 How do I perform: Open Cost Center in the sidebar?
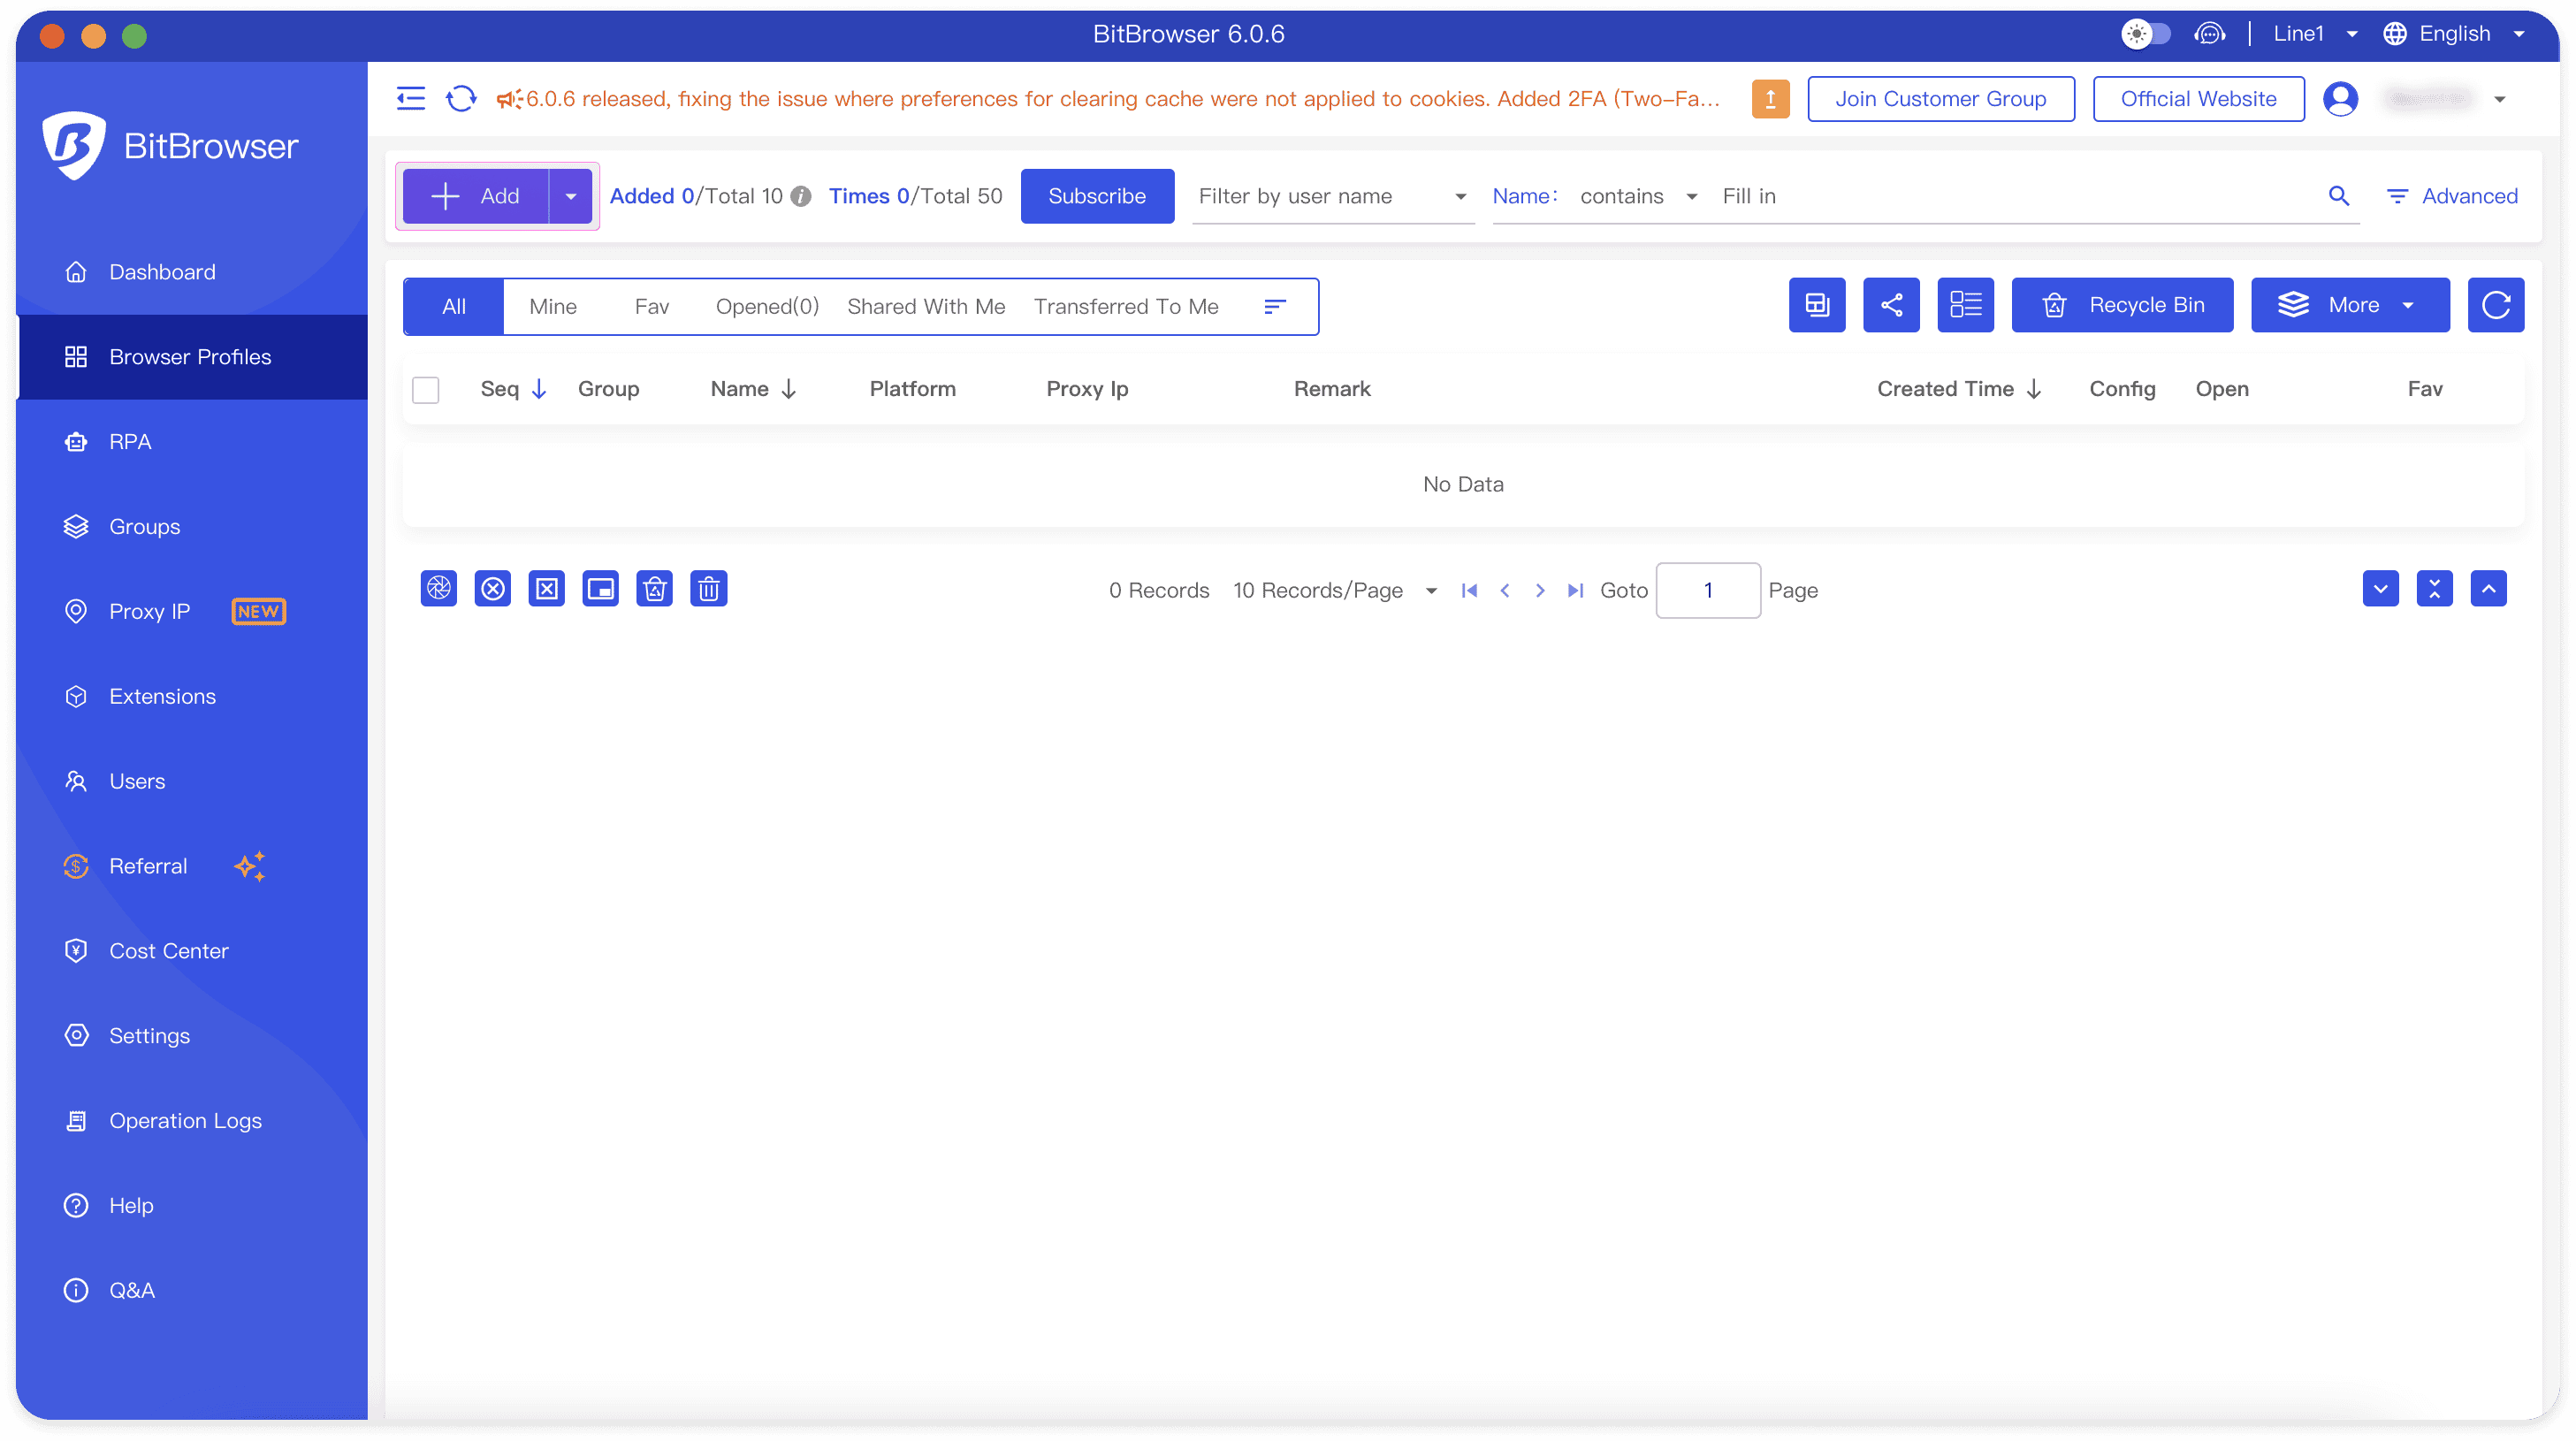tap(192, 951)
